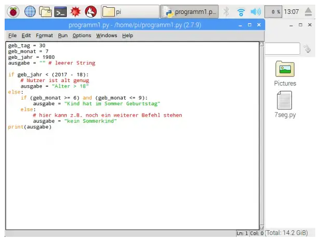
Task: Click the 'print(ausgabe)' line
Action: pos(30,127)
